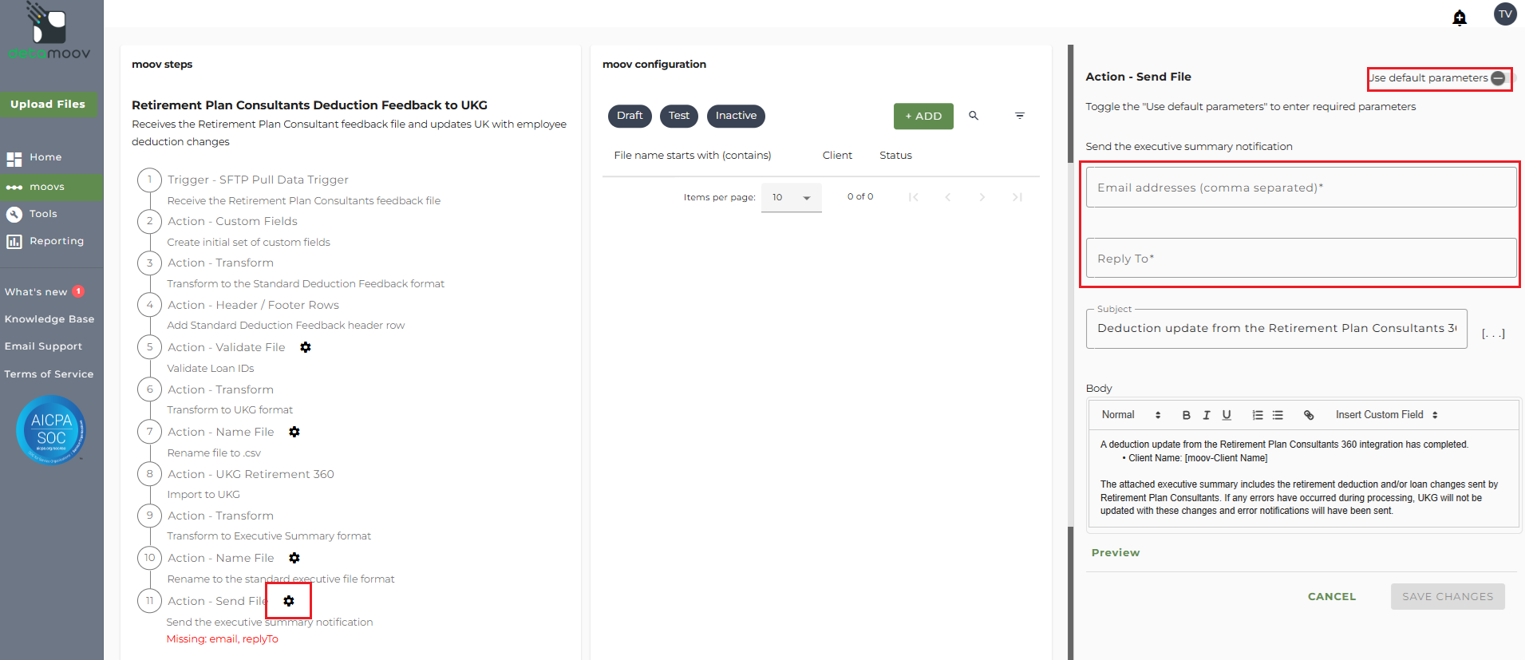1525x660 pixels.
Task: Select step 3 Action - Transform
Action: point(220,263)
